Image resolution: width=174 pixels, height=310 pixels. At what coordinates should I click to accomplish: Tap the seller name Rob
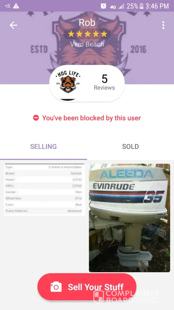point(87,23)
